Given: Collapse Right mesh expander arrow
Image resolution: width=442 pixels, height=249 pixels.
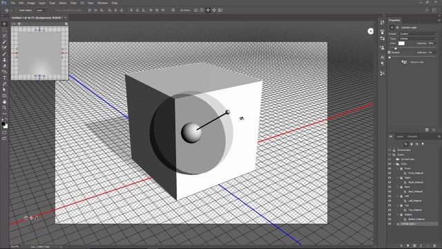Looking at the screenshot, I should [x=398, y=178].
